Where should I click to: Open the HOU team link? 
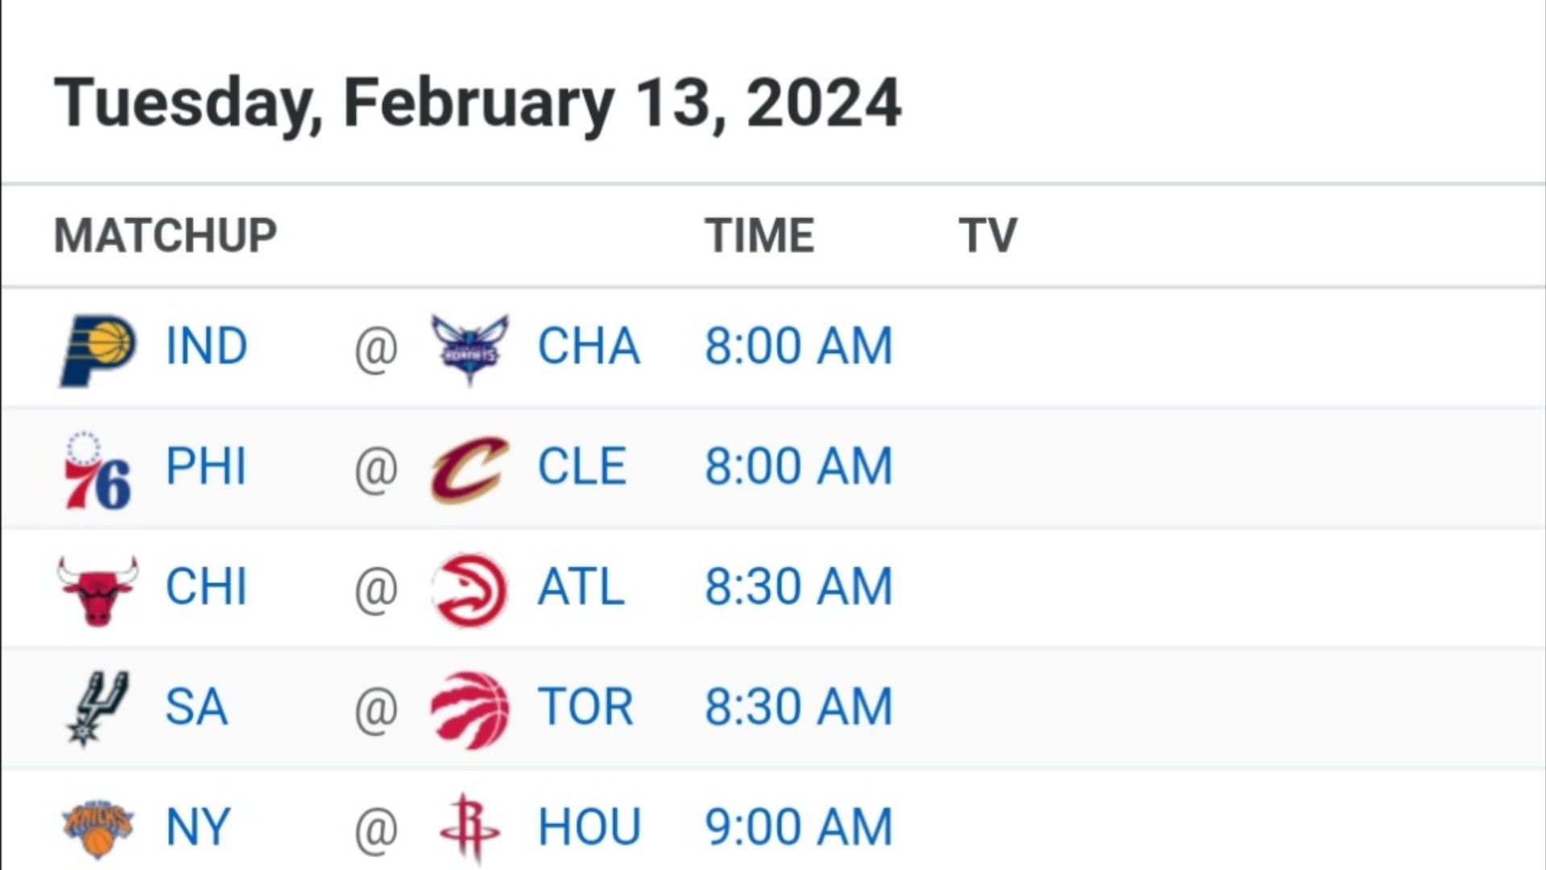coord(589,826)
